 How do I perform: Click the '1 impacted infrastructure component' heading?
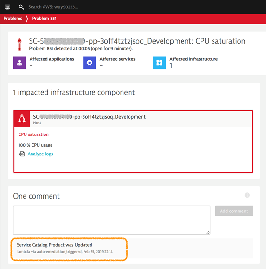coord(74,92)
